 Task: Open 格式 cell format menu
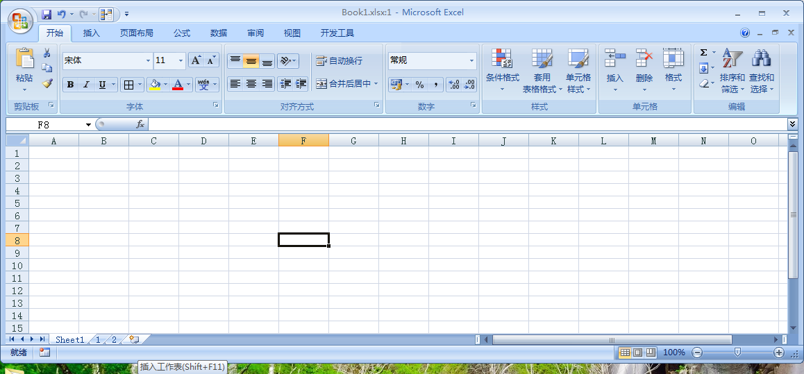click(x=673, y=71)
